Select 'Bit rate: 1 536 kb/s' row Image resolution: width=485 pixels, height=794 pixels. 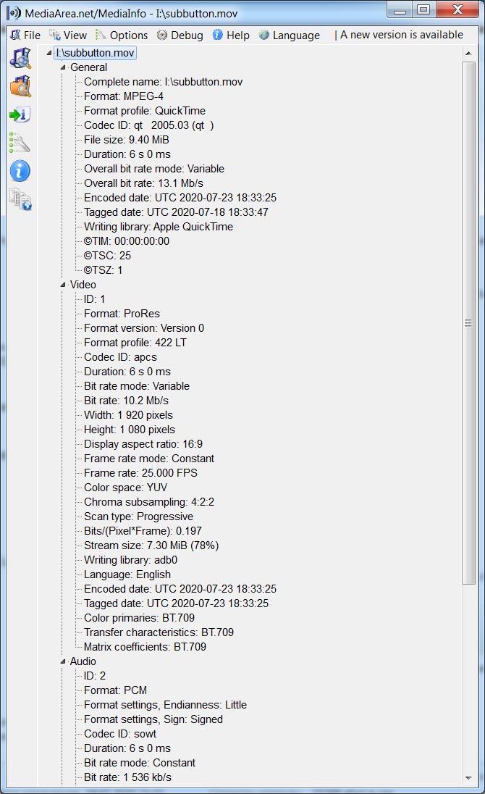127,777
